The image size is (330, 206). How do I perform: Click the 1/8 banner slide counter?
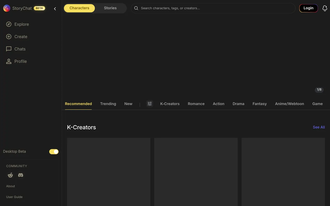pyautogui.click(x=319, y=90)
